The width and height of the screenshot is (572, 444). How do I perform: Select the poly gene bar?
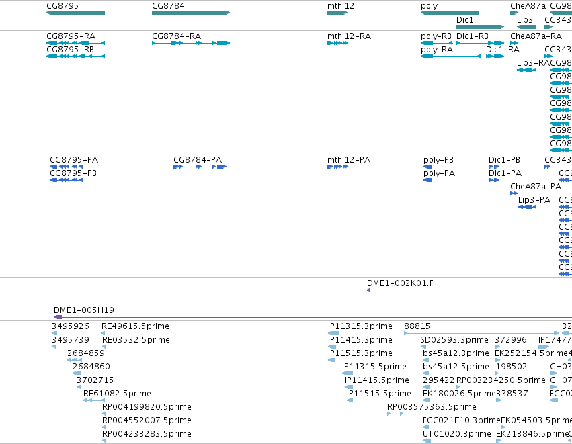point(450,13)
